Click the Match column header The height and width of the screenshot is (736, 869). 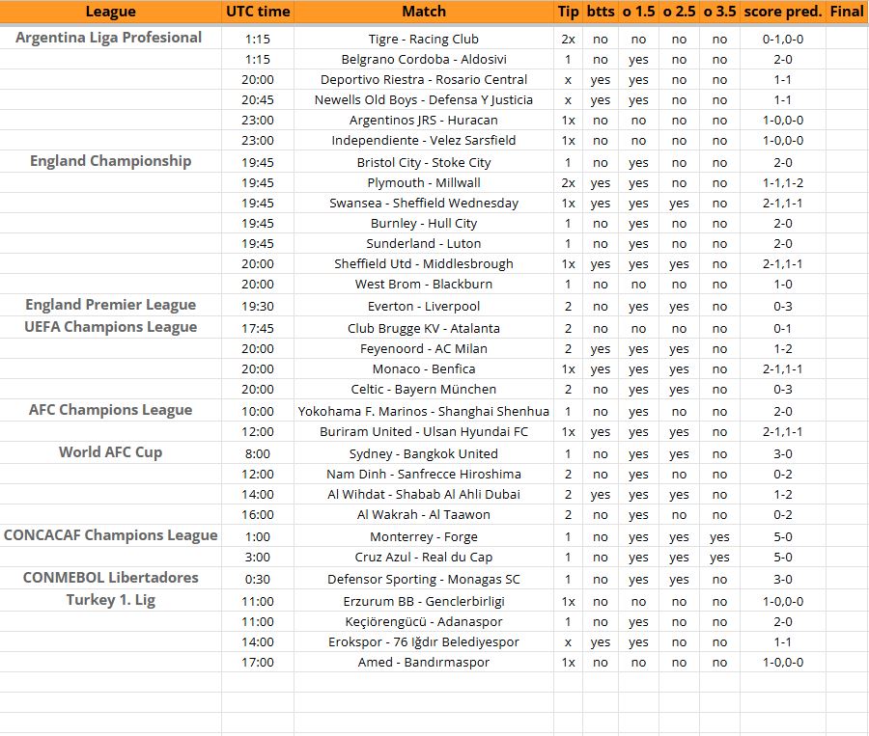[x=424, y=12]
